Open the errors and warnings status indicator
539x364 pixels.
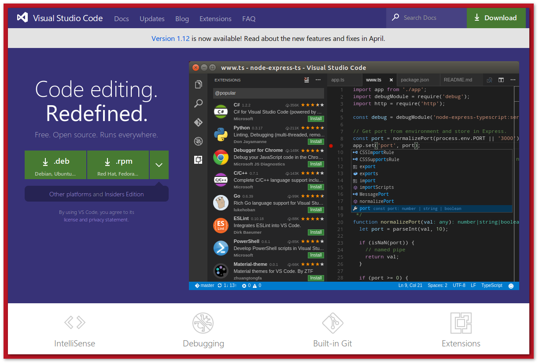click(x=251, y=286)
